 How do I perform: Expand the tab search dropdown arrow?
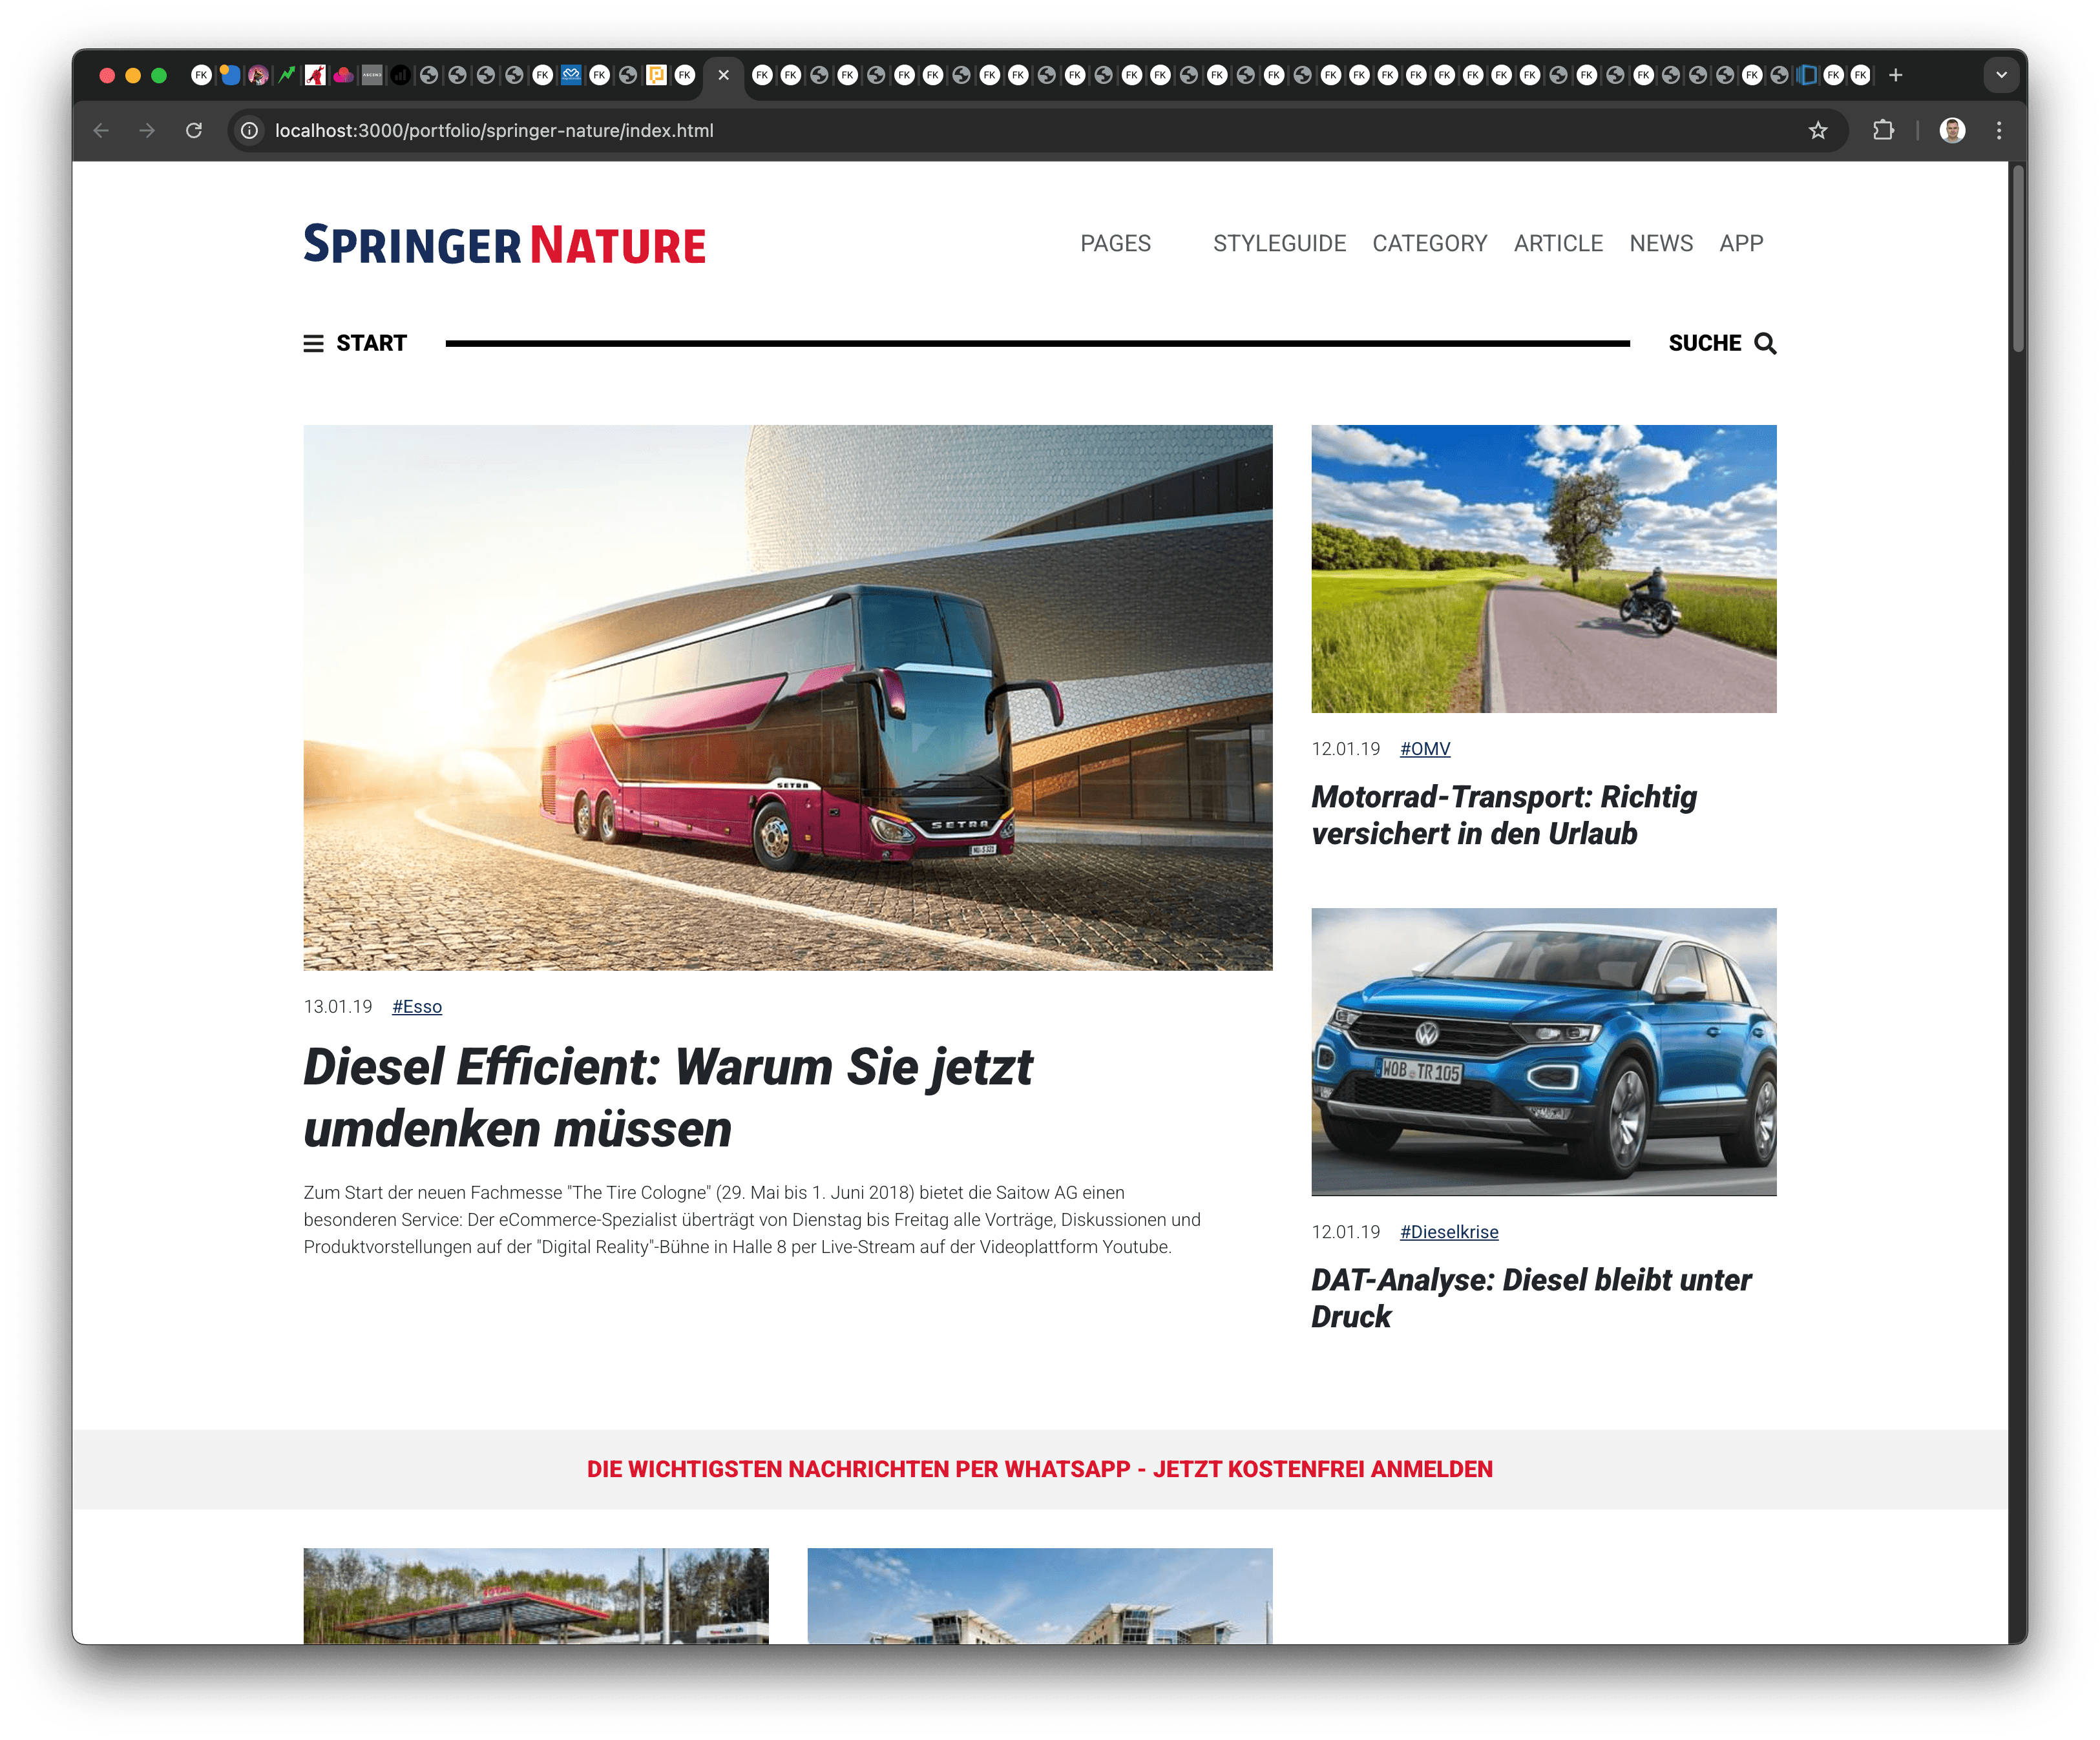pos(2001,75)
